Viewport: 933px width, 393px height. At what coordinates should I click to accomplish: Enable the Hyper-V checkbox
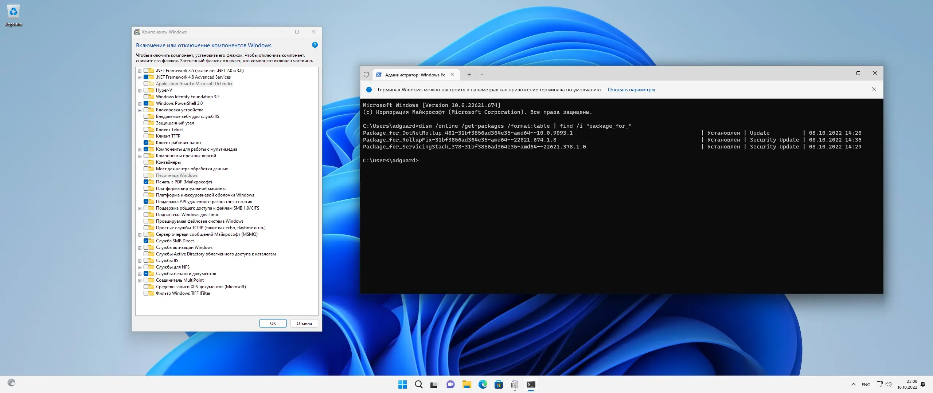[146, 90]
